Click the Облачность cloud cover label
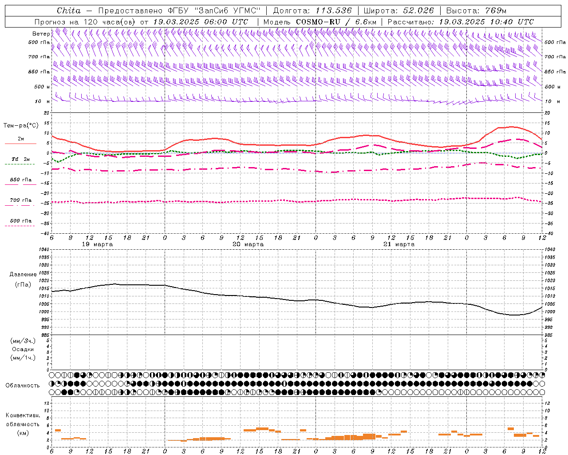Image resolution: width=568 pixels, height=455 pixels. [x=23, y=385]
